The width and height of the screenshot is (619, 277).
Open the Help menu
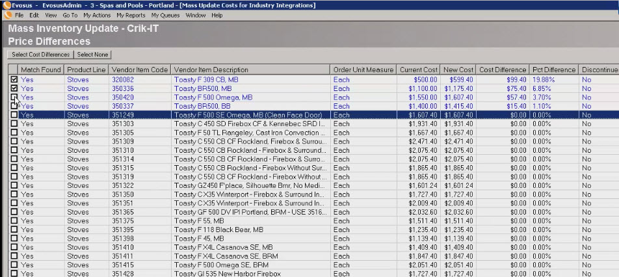tap(217, 16)
